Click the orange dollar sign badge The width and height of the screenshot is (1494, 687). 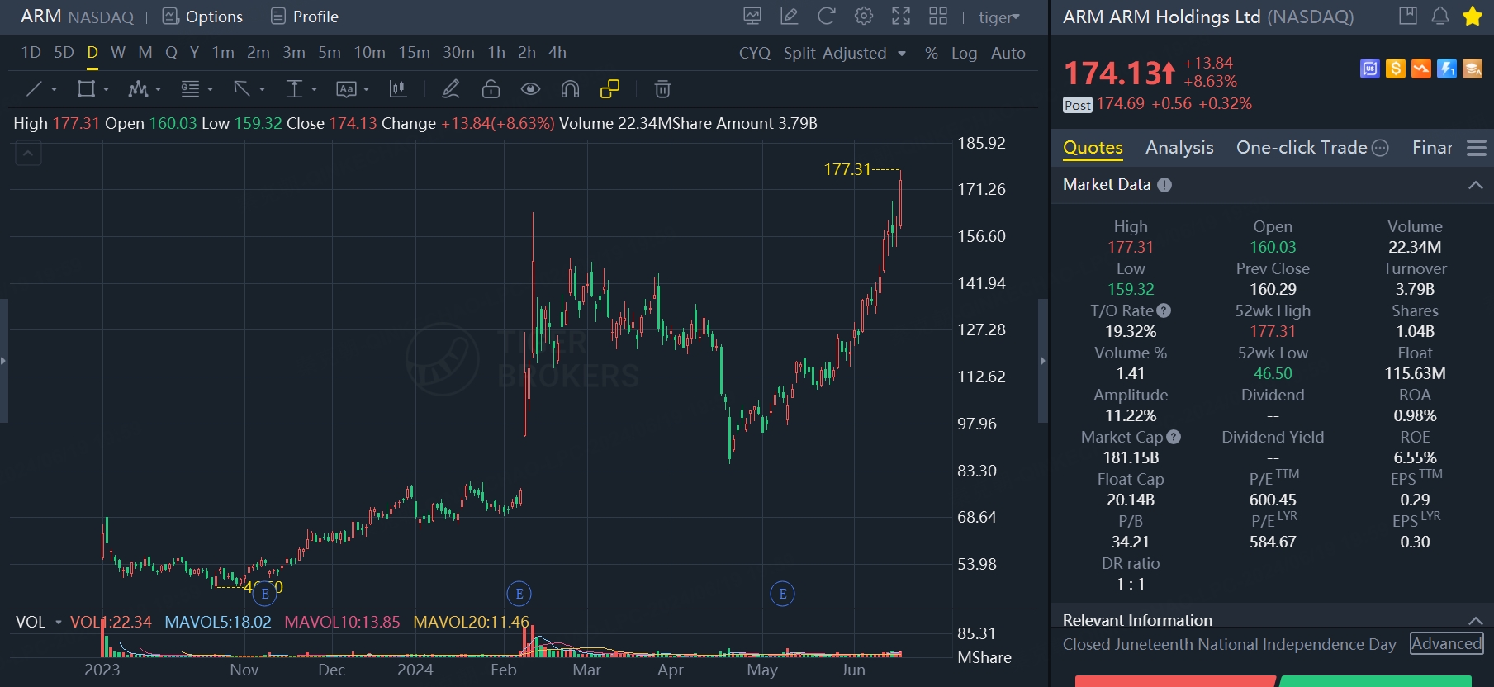tap(1396, 69)
